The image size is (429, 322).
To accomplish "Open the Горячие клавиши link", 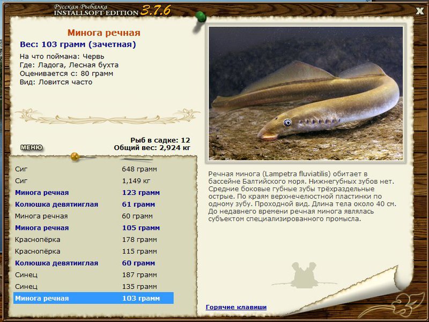I will (236, 307).
